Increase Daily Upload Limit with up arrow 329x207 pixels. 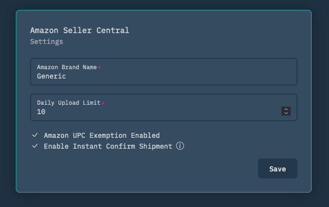point(286,109)
